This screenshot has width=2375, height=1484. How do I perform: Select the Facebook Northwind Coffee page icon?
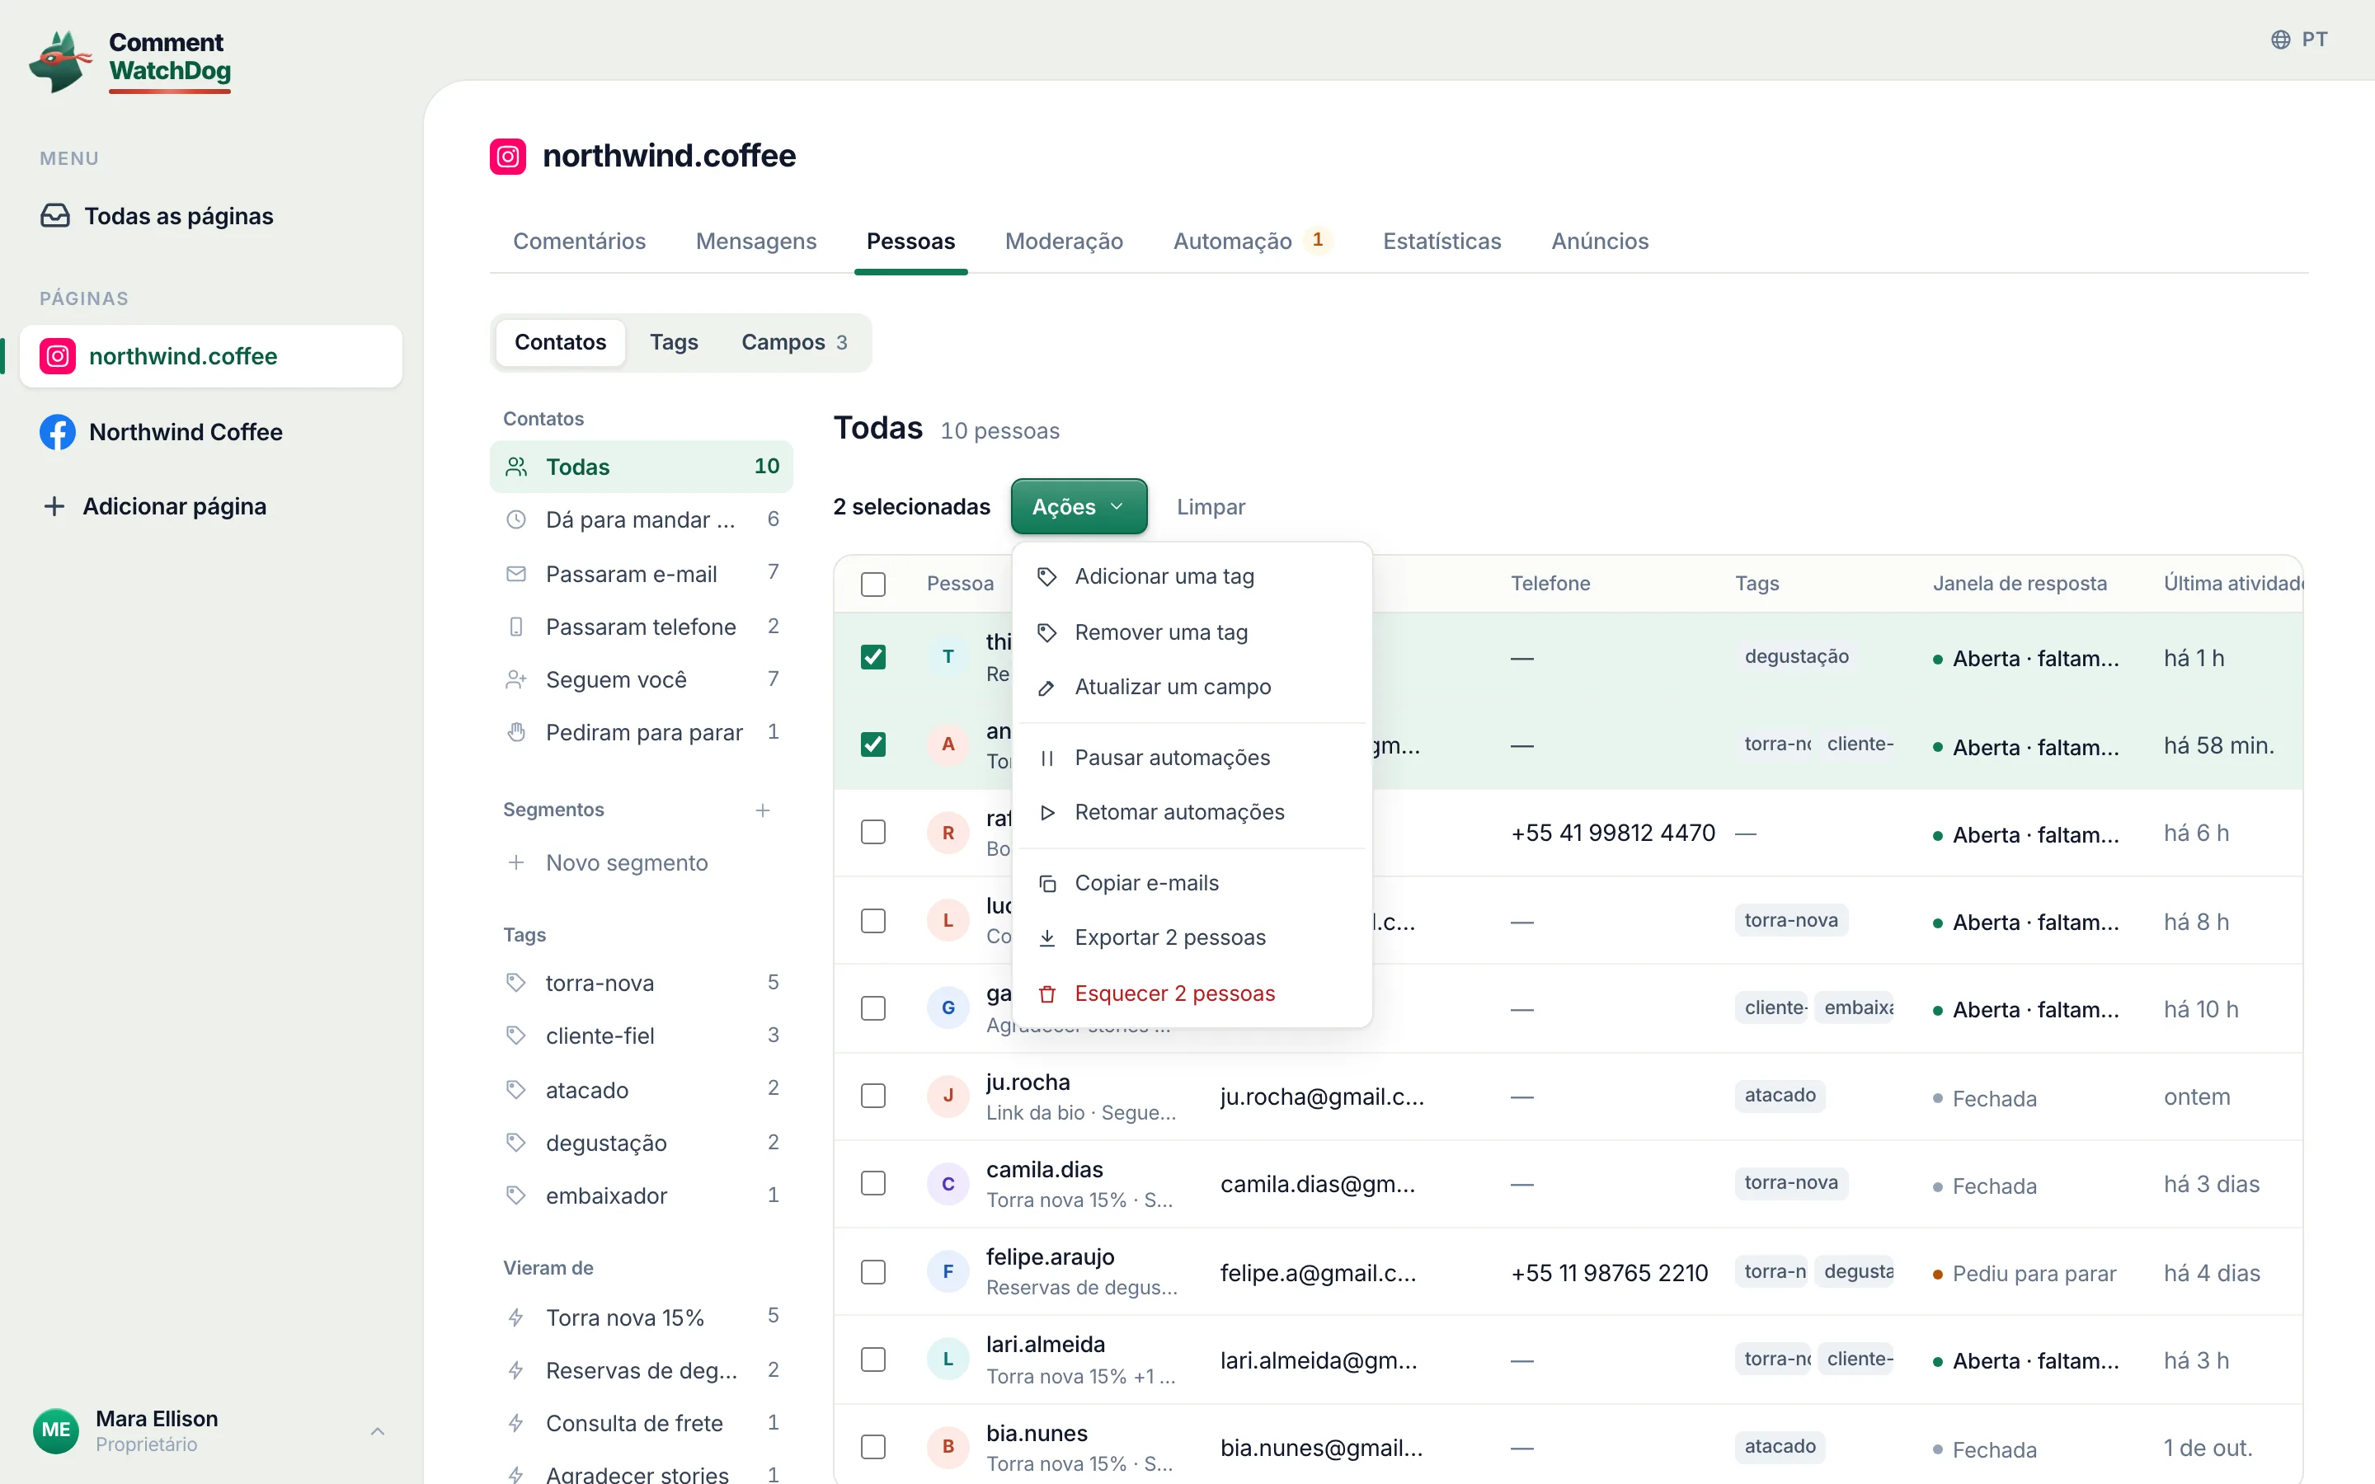pos(57,432)
